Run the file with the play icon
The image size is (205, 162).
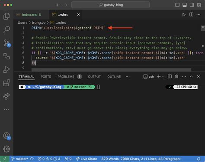pos(184,15)
